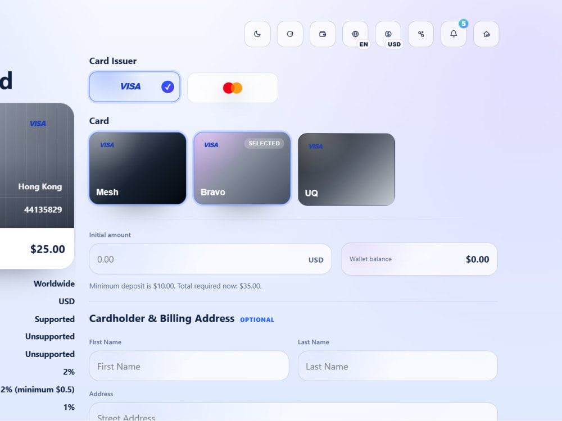The height and width of the screenshot is (421, 562).
Task: Choose the UQ card design
Action: point(347,170)
